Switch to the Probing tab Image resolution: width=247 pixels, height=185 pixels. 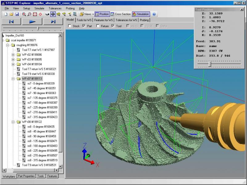coord(144,20)
